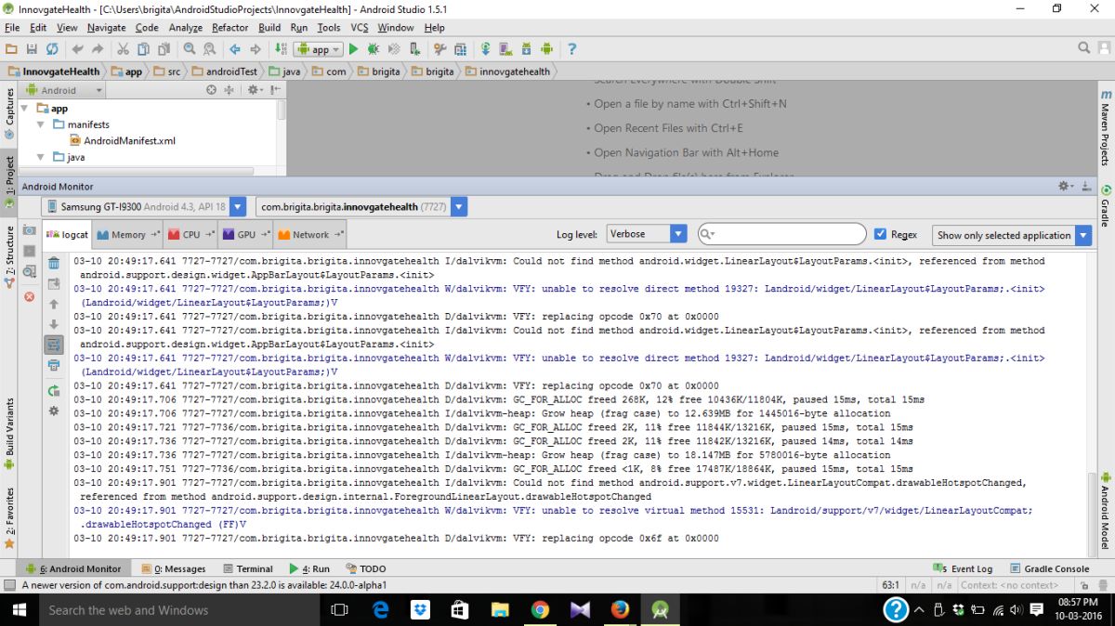1115x626 pixels.
Task: Click the Save All toolbar icon
Action: 32,49
